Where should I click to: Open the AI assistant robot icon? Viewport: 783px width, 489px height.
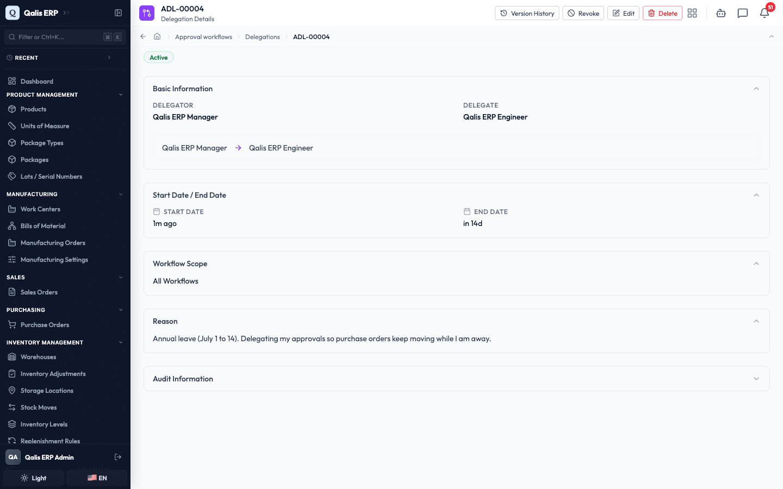[x=721, y=13]
